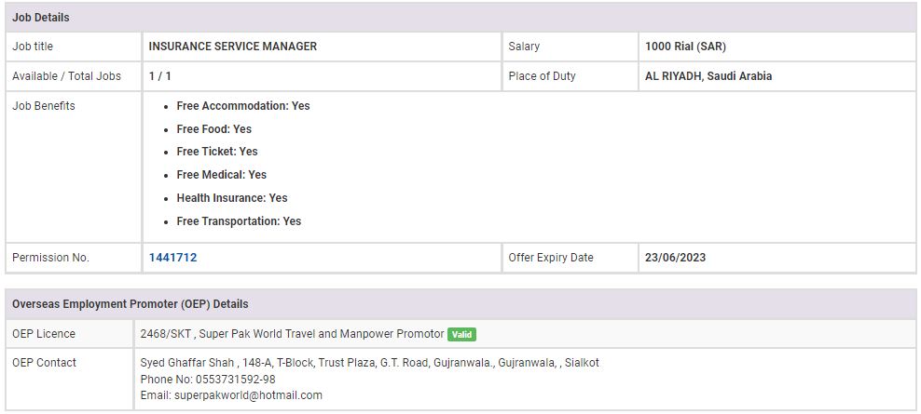Select the Free Ticket benefit item
Screen dimensions: 921x414
coord(217,152)
